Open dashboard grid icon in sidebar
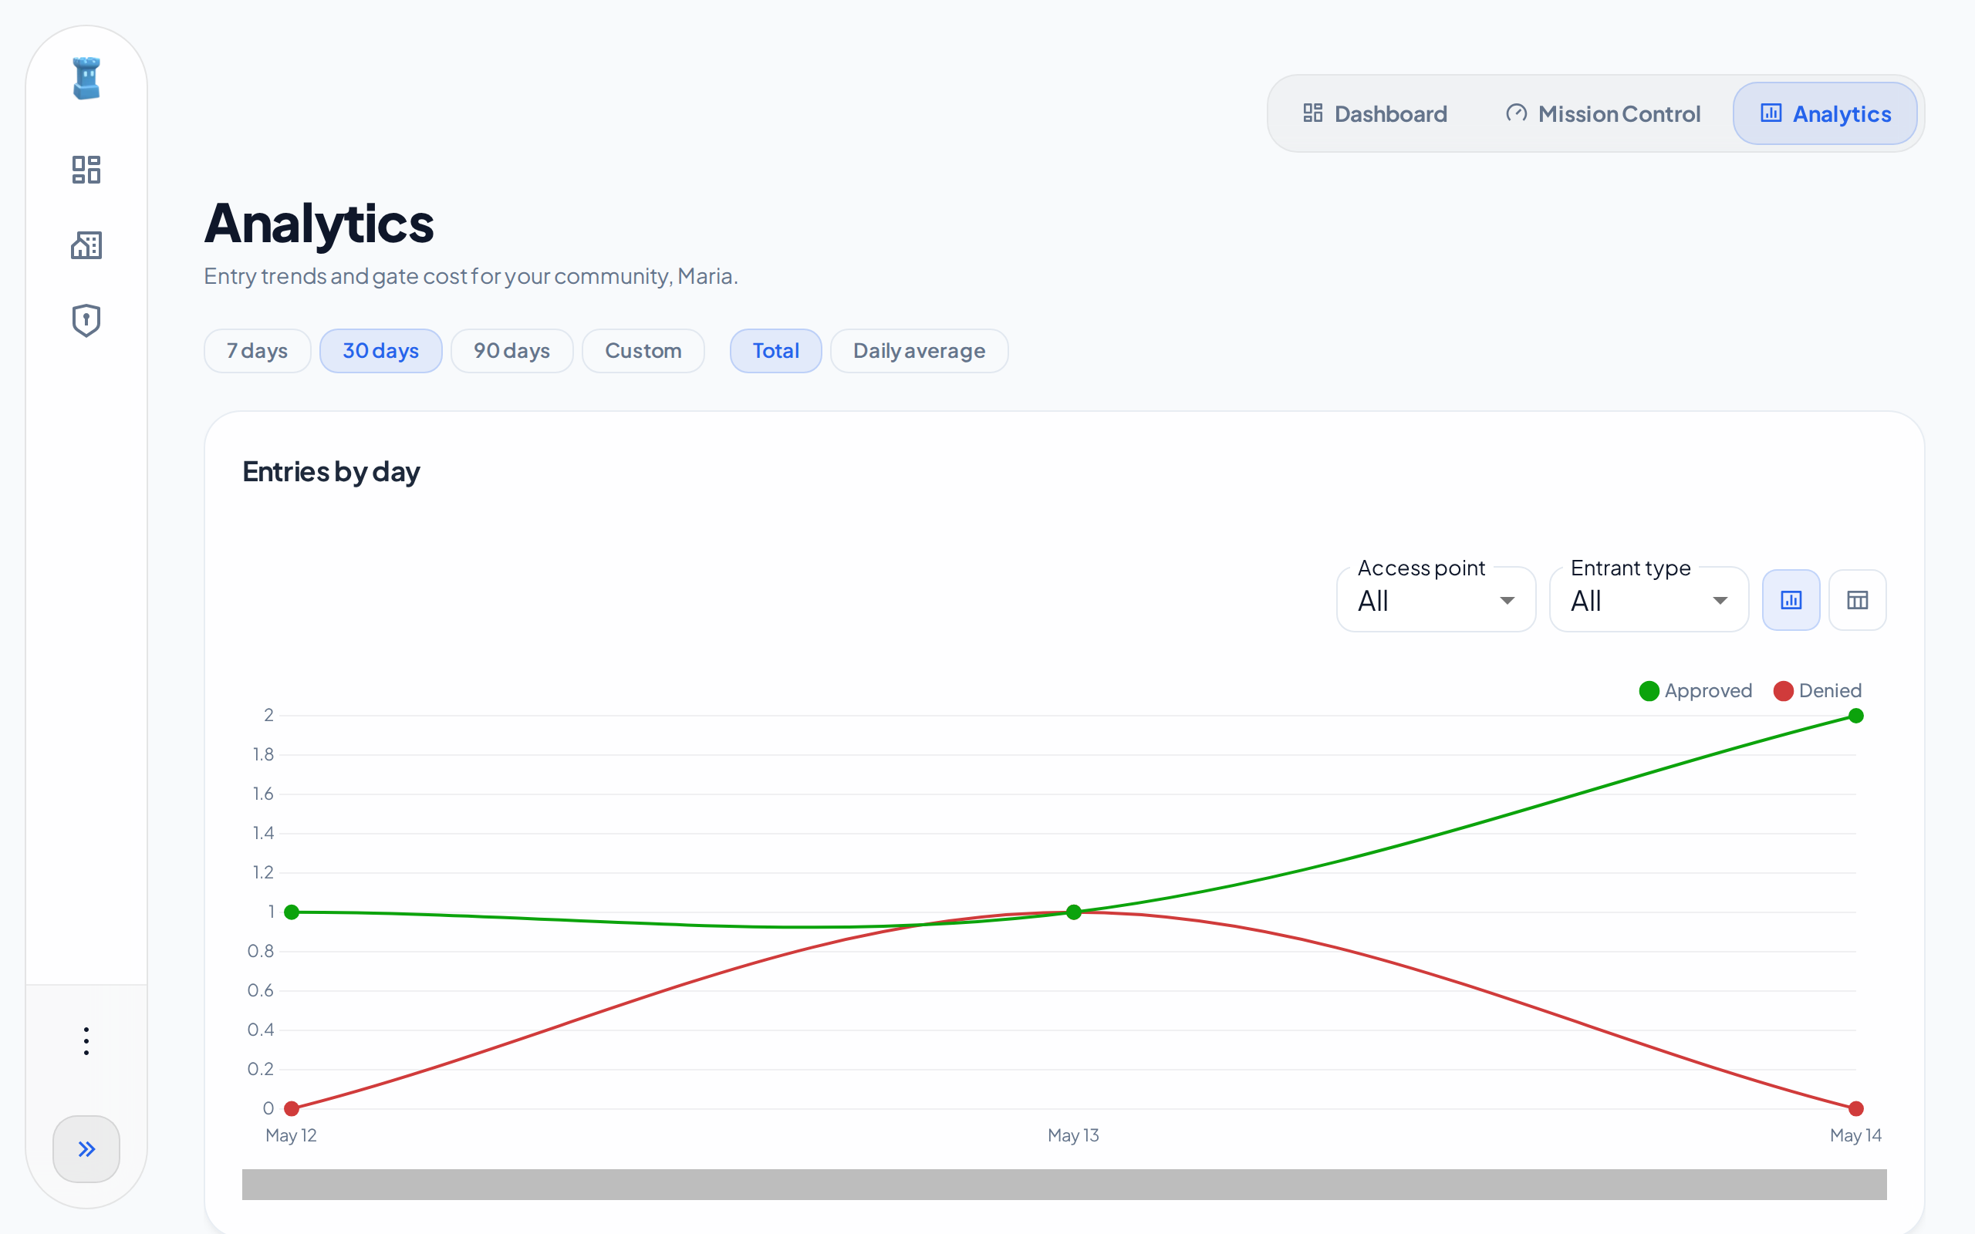The height and width of the screenshot is (1234, 1975). tap(86, 170)
